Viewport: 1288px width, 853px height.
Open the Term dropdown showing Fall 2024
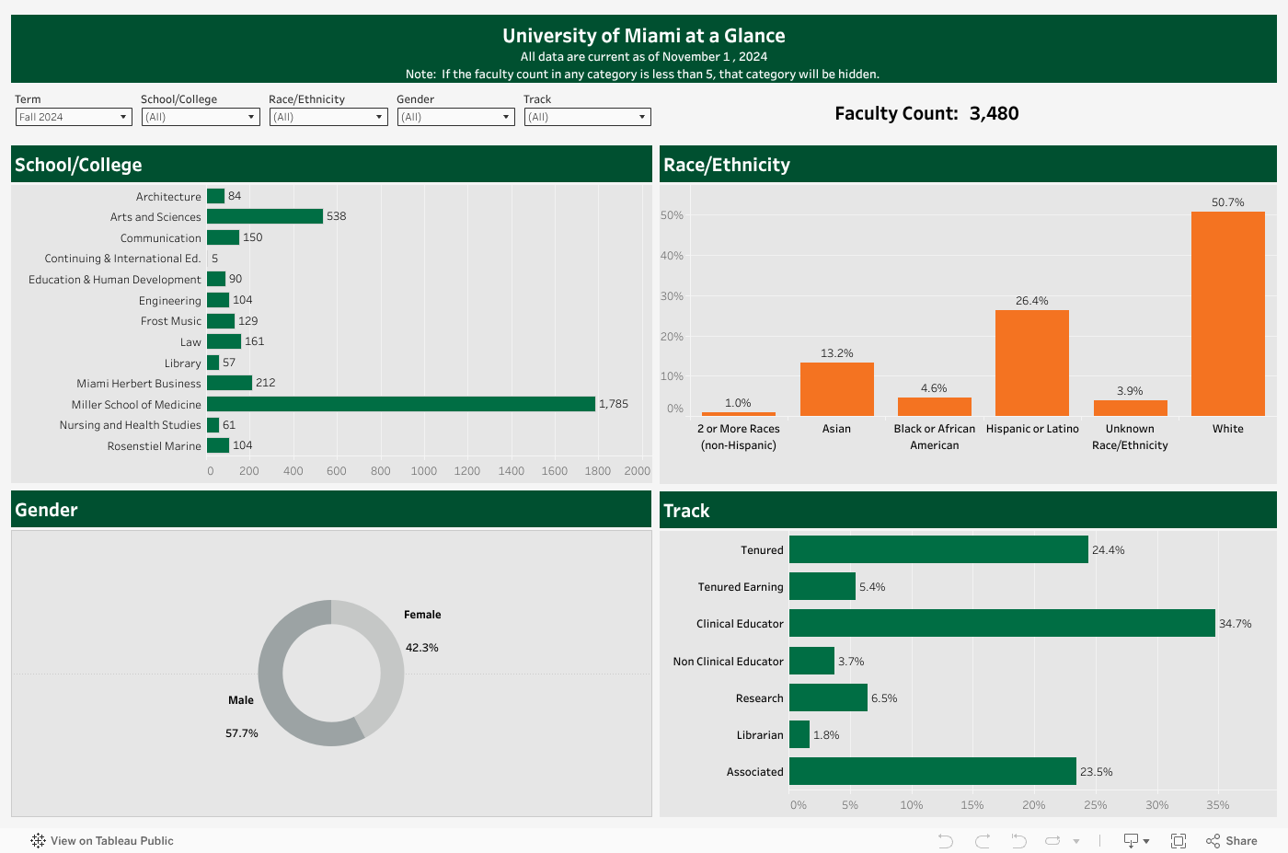[74, 117]
